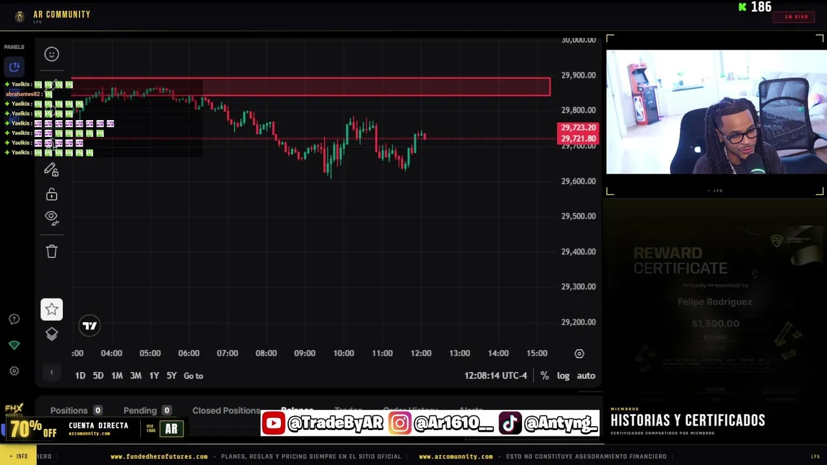Click the 29,721.80 price label
The height and width of the screenshot is (465, 827).
(x=578, y=139)
